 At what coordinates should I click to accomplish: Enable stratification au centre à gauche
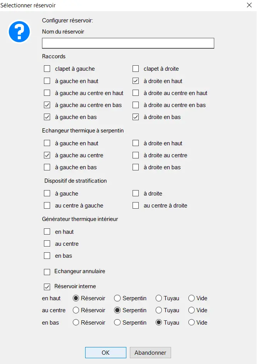[x=47, y=206]
